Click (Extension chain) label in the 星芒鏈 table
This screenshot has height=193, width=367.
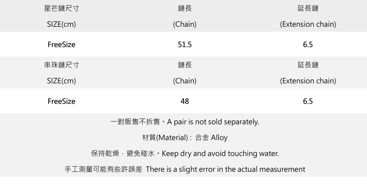click(308, 24)
